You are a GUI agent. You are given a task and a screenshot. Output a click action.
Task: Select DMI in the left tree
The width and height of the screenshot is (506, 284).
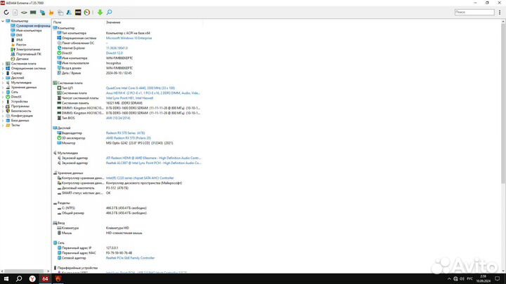click(18, 34)
